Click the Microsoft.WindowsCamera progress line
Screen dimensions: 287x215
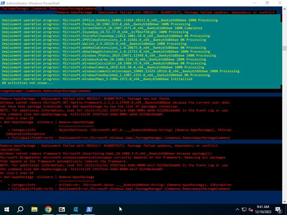(x=103, y=67)
